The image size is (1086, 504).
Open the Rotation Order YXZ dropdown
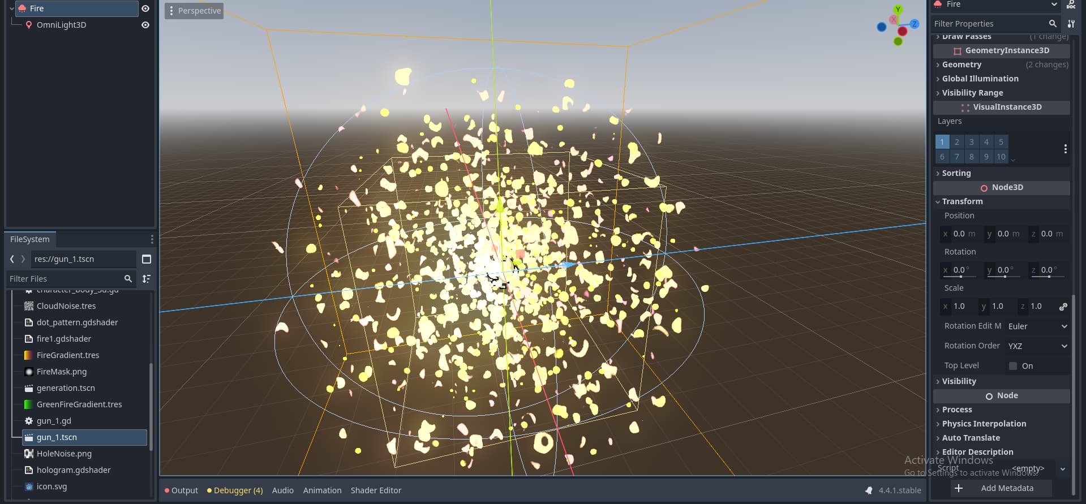(x=1037, y=346)
